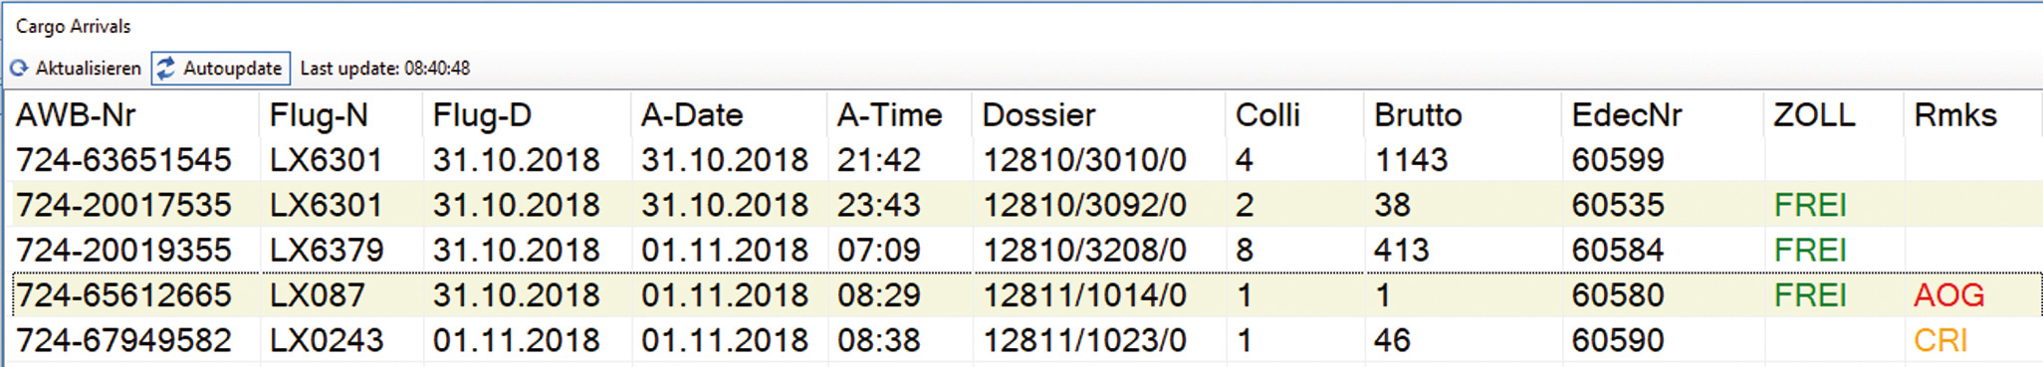Sort by the Dossier column header
This screenshot has width=2043, height=367.
pyautogui.click(x=1038, y=115)
